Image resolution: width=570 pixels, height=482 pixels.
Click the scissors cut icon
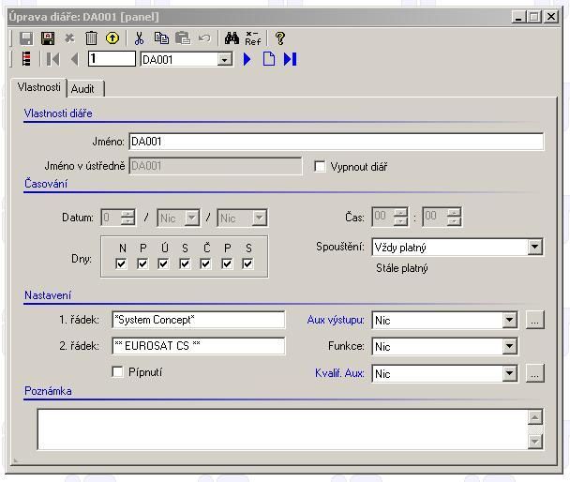[x=140, y=38]
